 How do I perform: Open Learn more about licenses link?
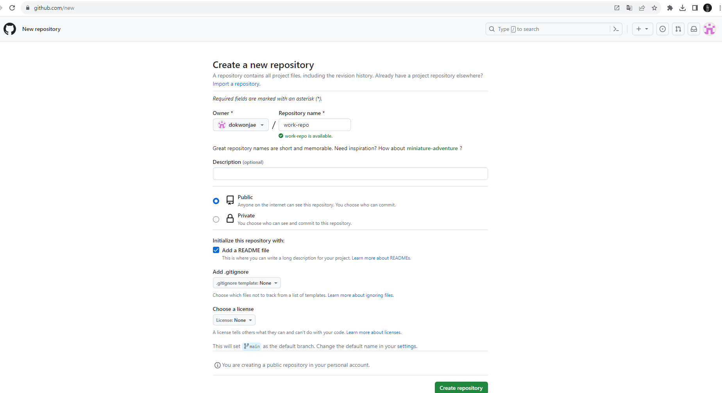[374, 332]
